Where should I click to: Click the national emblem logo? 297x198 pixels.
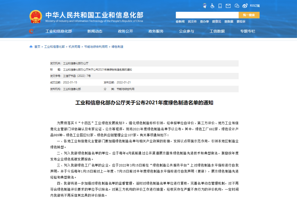point(36,17)
